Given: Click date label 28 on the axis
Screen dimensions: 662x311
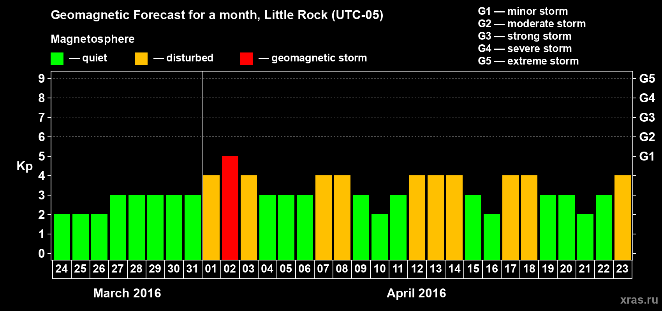Looking at the screenshot, I should point(136,269).
